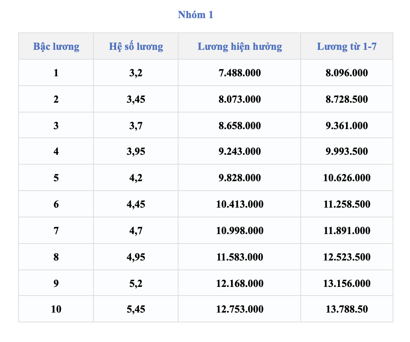This screenshot has height=342, width=410.
Task: Click the value 12.168.000
Action: point(239,283)
